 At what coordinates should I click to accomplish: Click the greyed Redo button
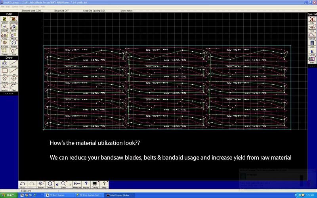coord(32,185)
